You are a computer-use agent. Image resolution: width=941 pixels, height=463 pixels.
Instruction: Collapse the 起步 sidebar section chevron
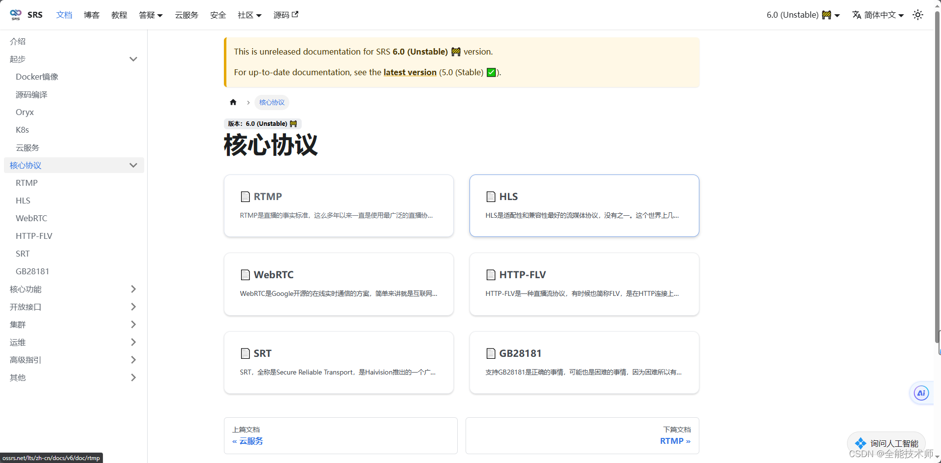[x=133, y=59]
